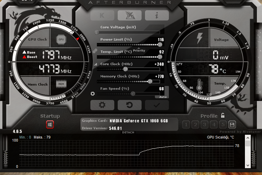262x175 pixels.
Task: Save profile using the floppy disk icon
Action: click(232, 125)
